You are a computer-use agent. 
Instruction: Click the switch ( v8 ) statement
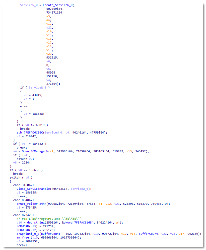coord(21,177)
